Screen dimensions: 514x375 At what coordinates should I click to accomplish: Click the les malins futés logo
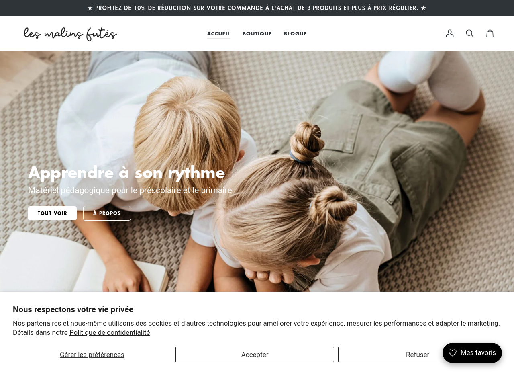(70, 34)
